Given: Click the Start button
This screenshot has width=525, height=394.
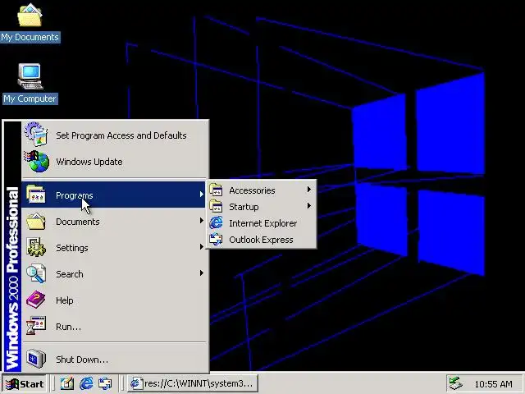Looking at the screenshot, I should (25, 383).
